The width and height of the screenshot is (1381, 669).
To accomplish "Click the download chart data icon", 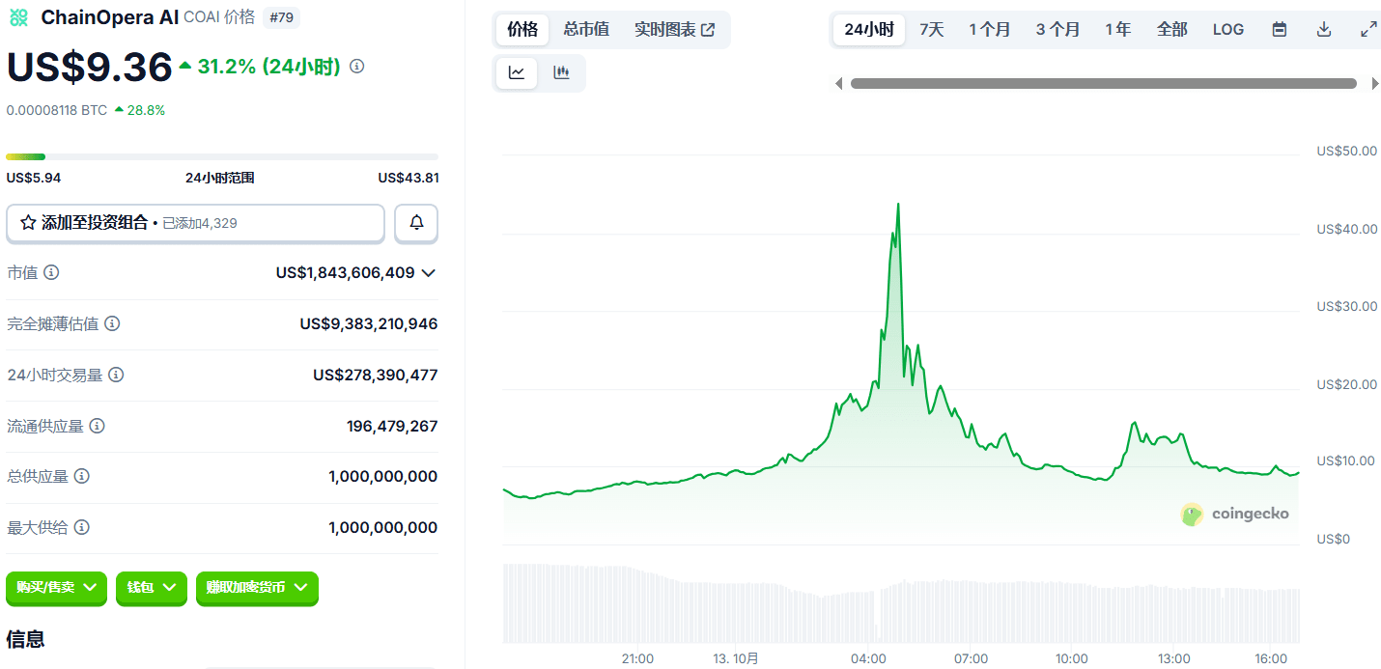I will click(x=1324, y=29).
